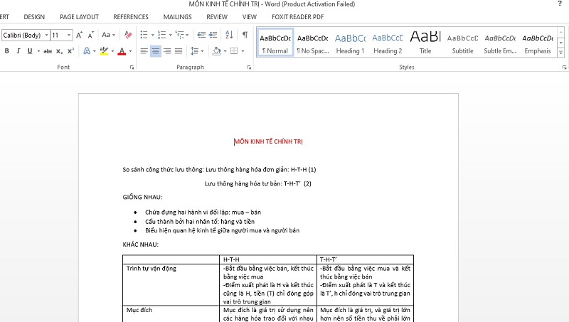The image size is (569, 322).
Task: Increase font size with Grow Font
Action: click(79, 35)
